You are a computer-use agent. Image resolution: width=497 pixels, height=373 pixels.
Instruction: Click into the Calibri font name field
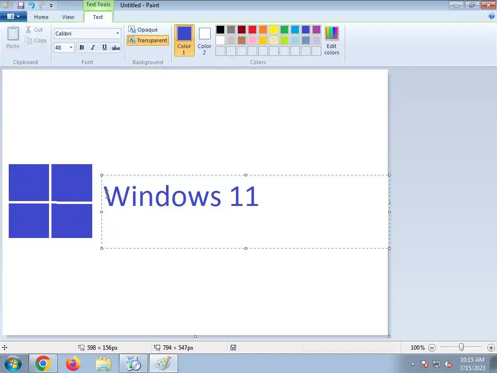tap(84, 34)
